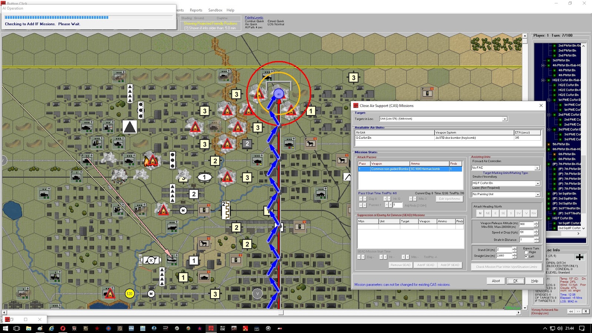Click the Speed at Drop input field
This screenshot has height=333, width=592.
tap(526, 232)
